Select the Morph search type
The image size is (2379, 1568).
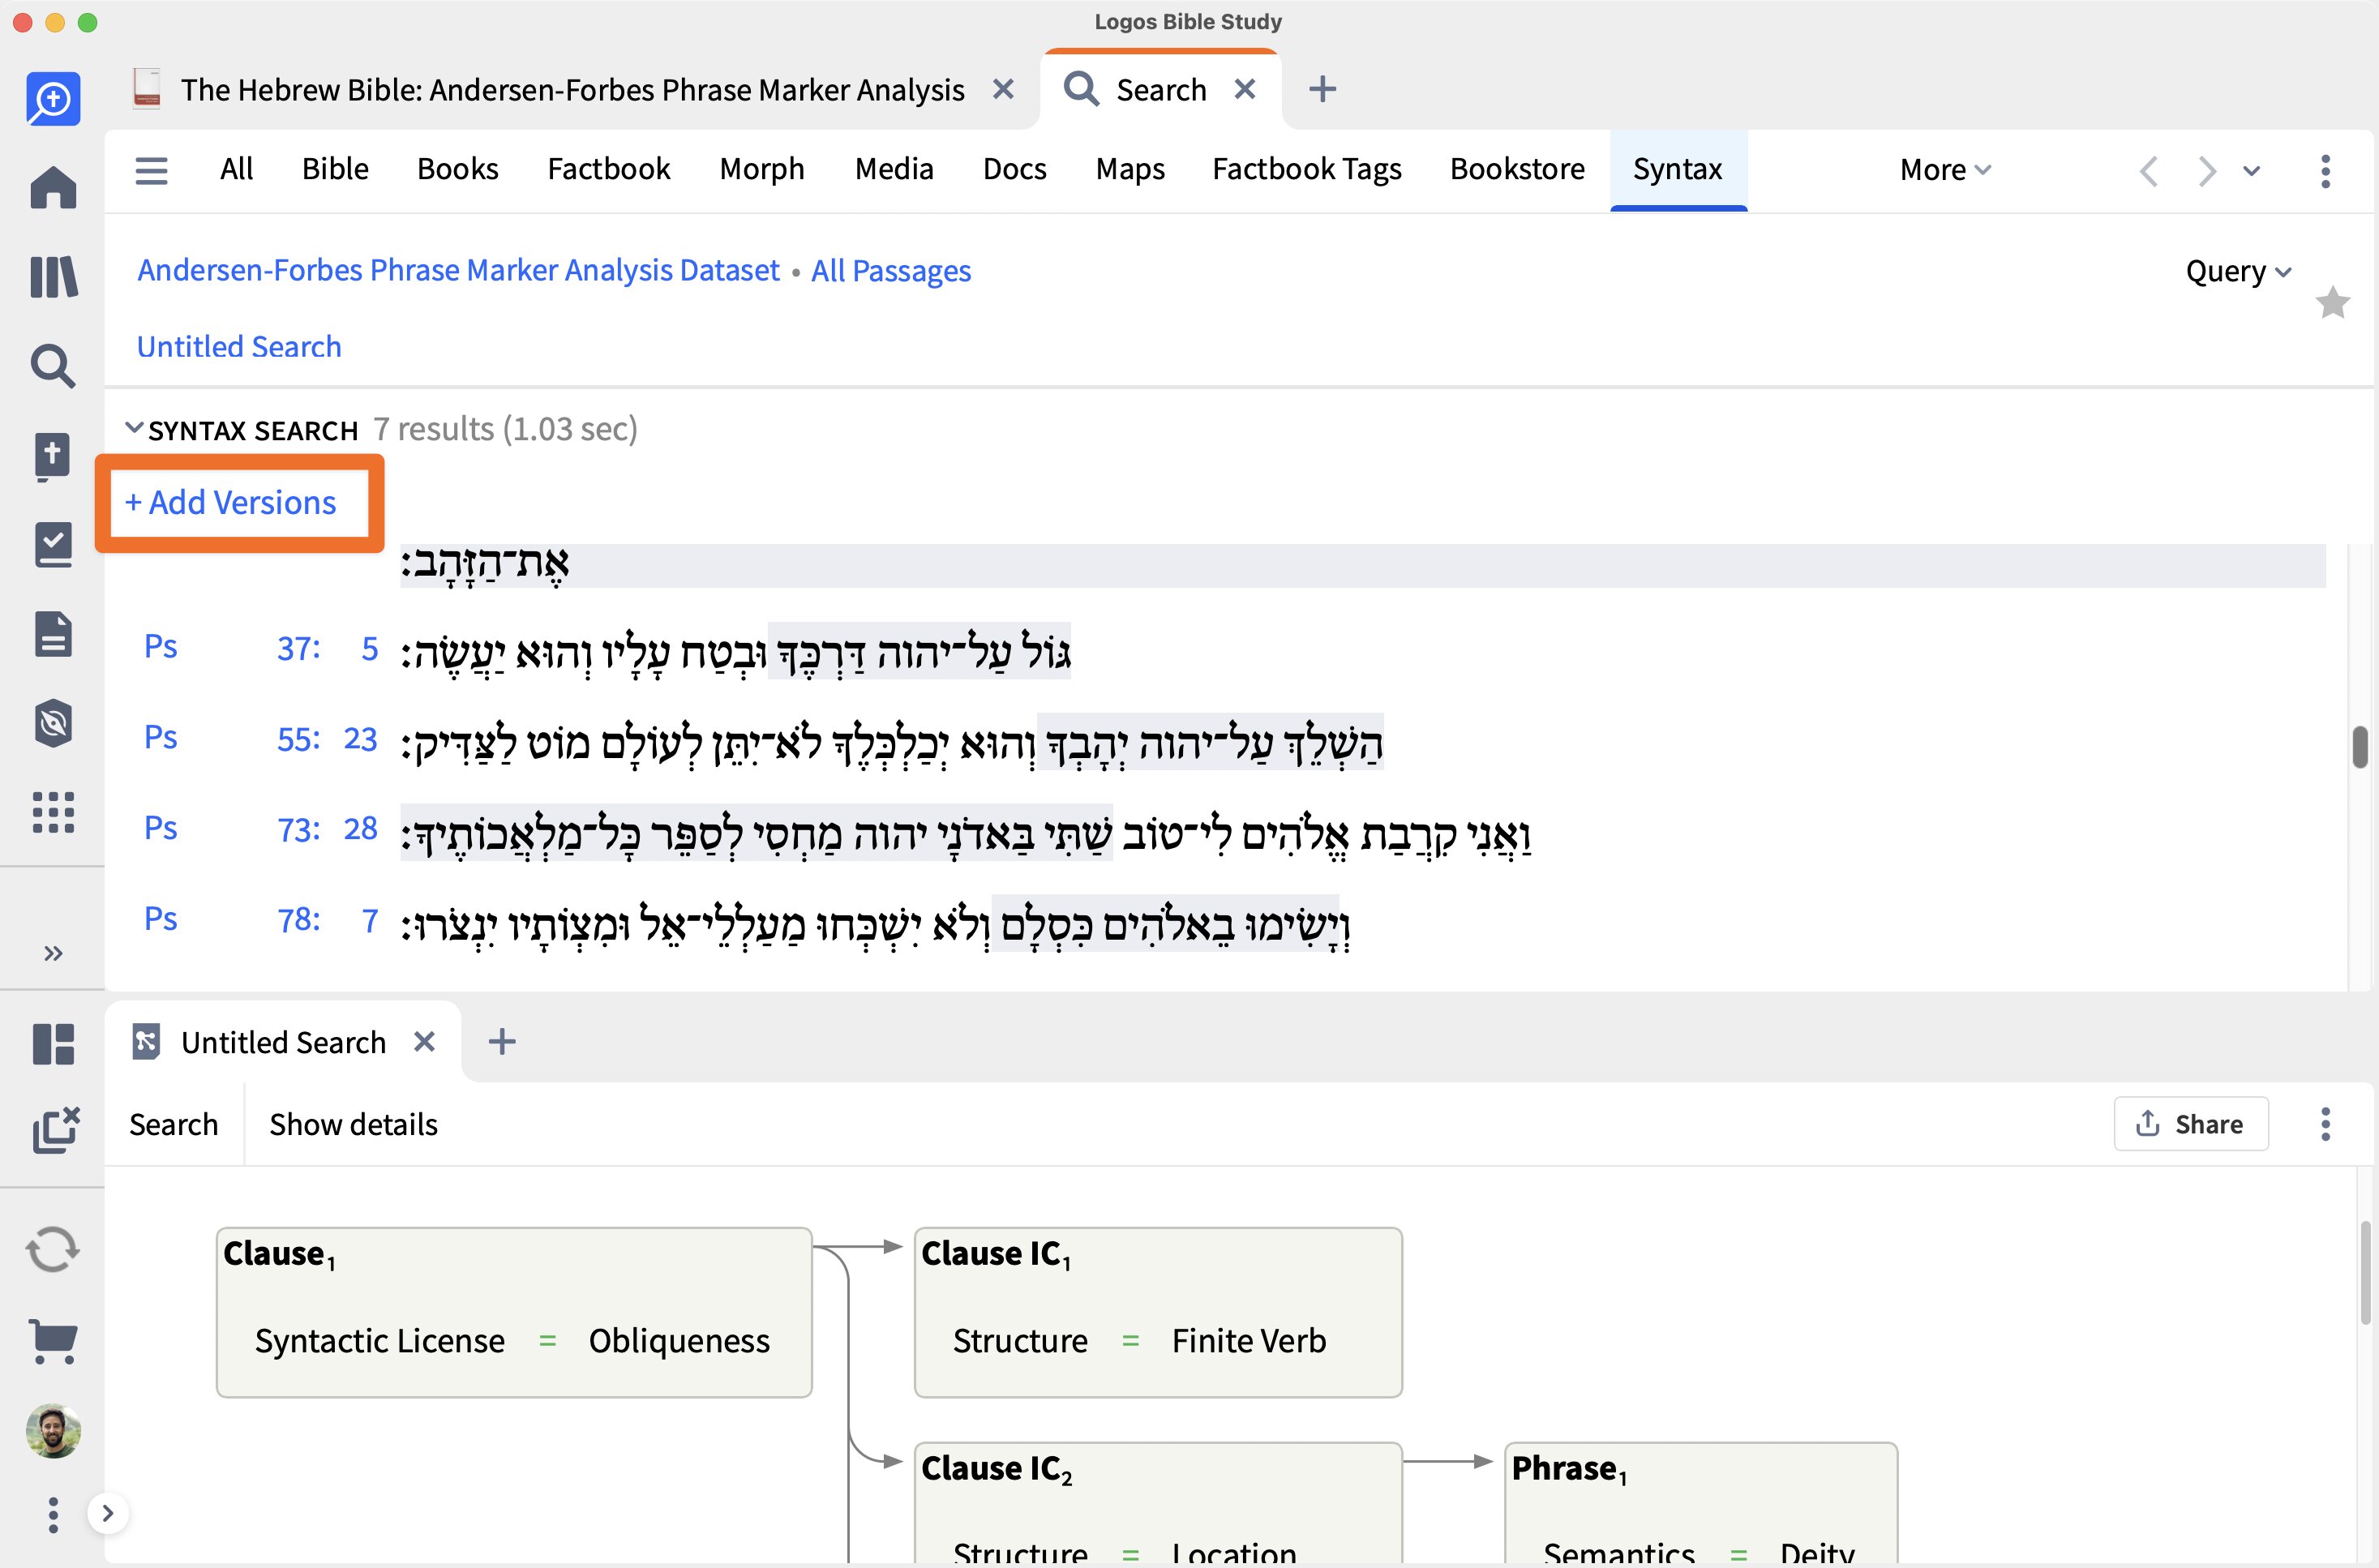[761, 169]
